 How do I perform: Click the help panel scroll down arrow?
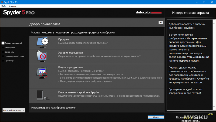(214, 107)
